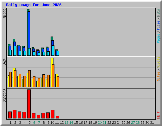Click day label 5 on the axis
The height and width of the screenshot is (126, 162).
[x=29, y=123]
